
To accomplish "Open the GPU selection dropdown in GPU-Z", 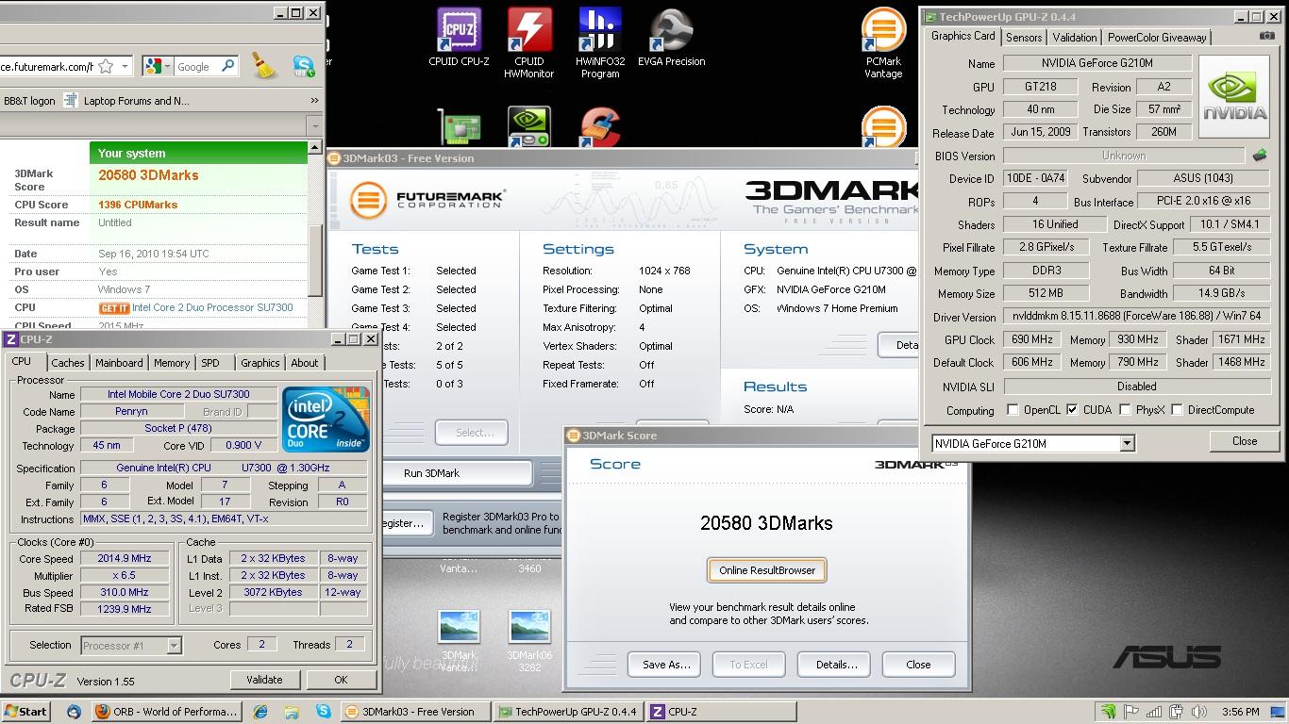I will (x=1127, y=443).
